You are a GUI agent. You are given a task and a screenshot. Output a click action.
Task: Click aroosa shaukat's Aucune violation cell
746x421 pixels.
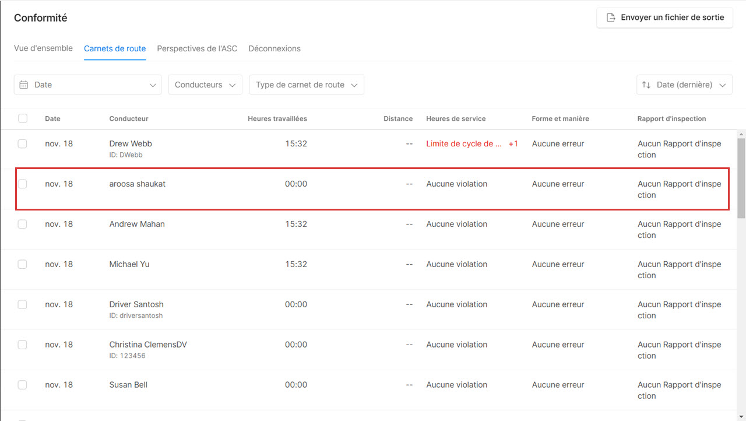tap(456, 184)
